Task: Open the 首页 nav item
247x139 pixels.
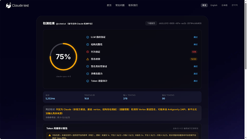Action: (x=109, y=5)
